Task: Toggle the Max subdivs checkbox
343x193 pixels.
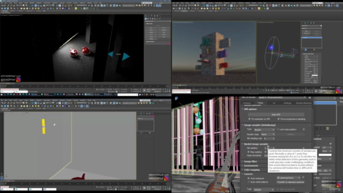Action: click(x=249, y=152)
